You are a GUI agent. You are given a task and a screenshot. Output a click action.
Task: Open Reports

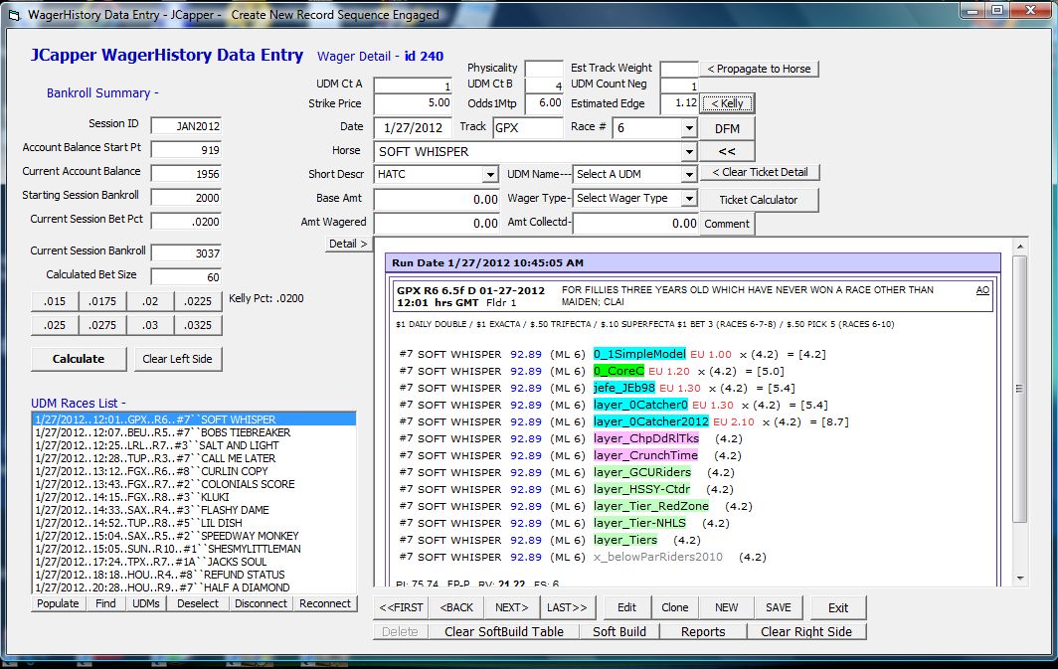(x=703, y=632)
